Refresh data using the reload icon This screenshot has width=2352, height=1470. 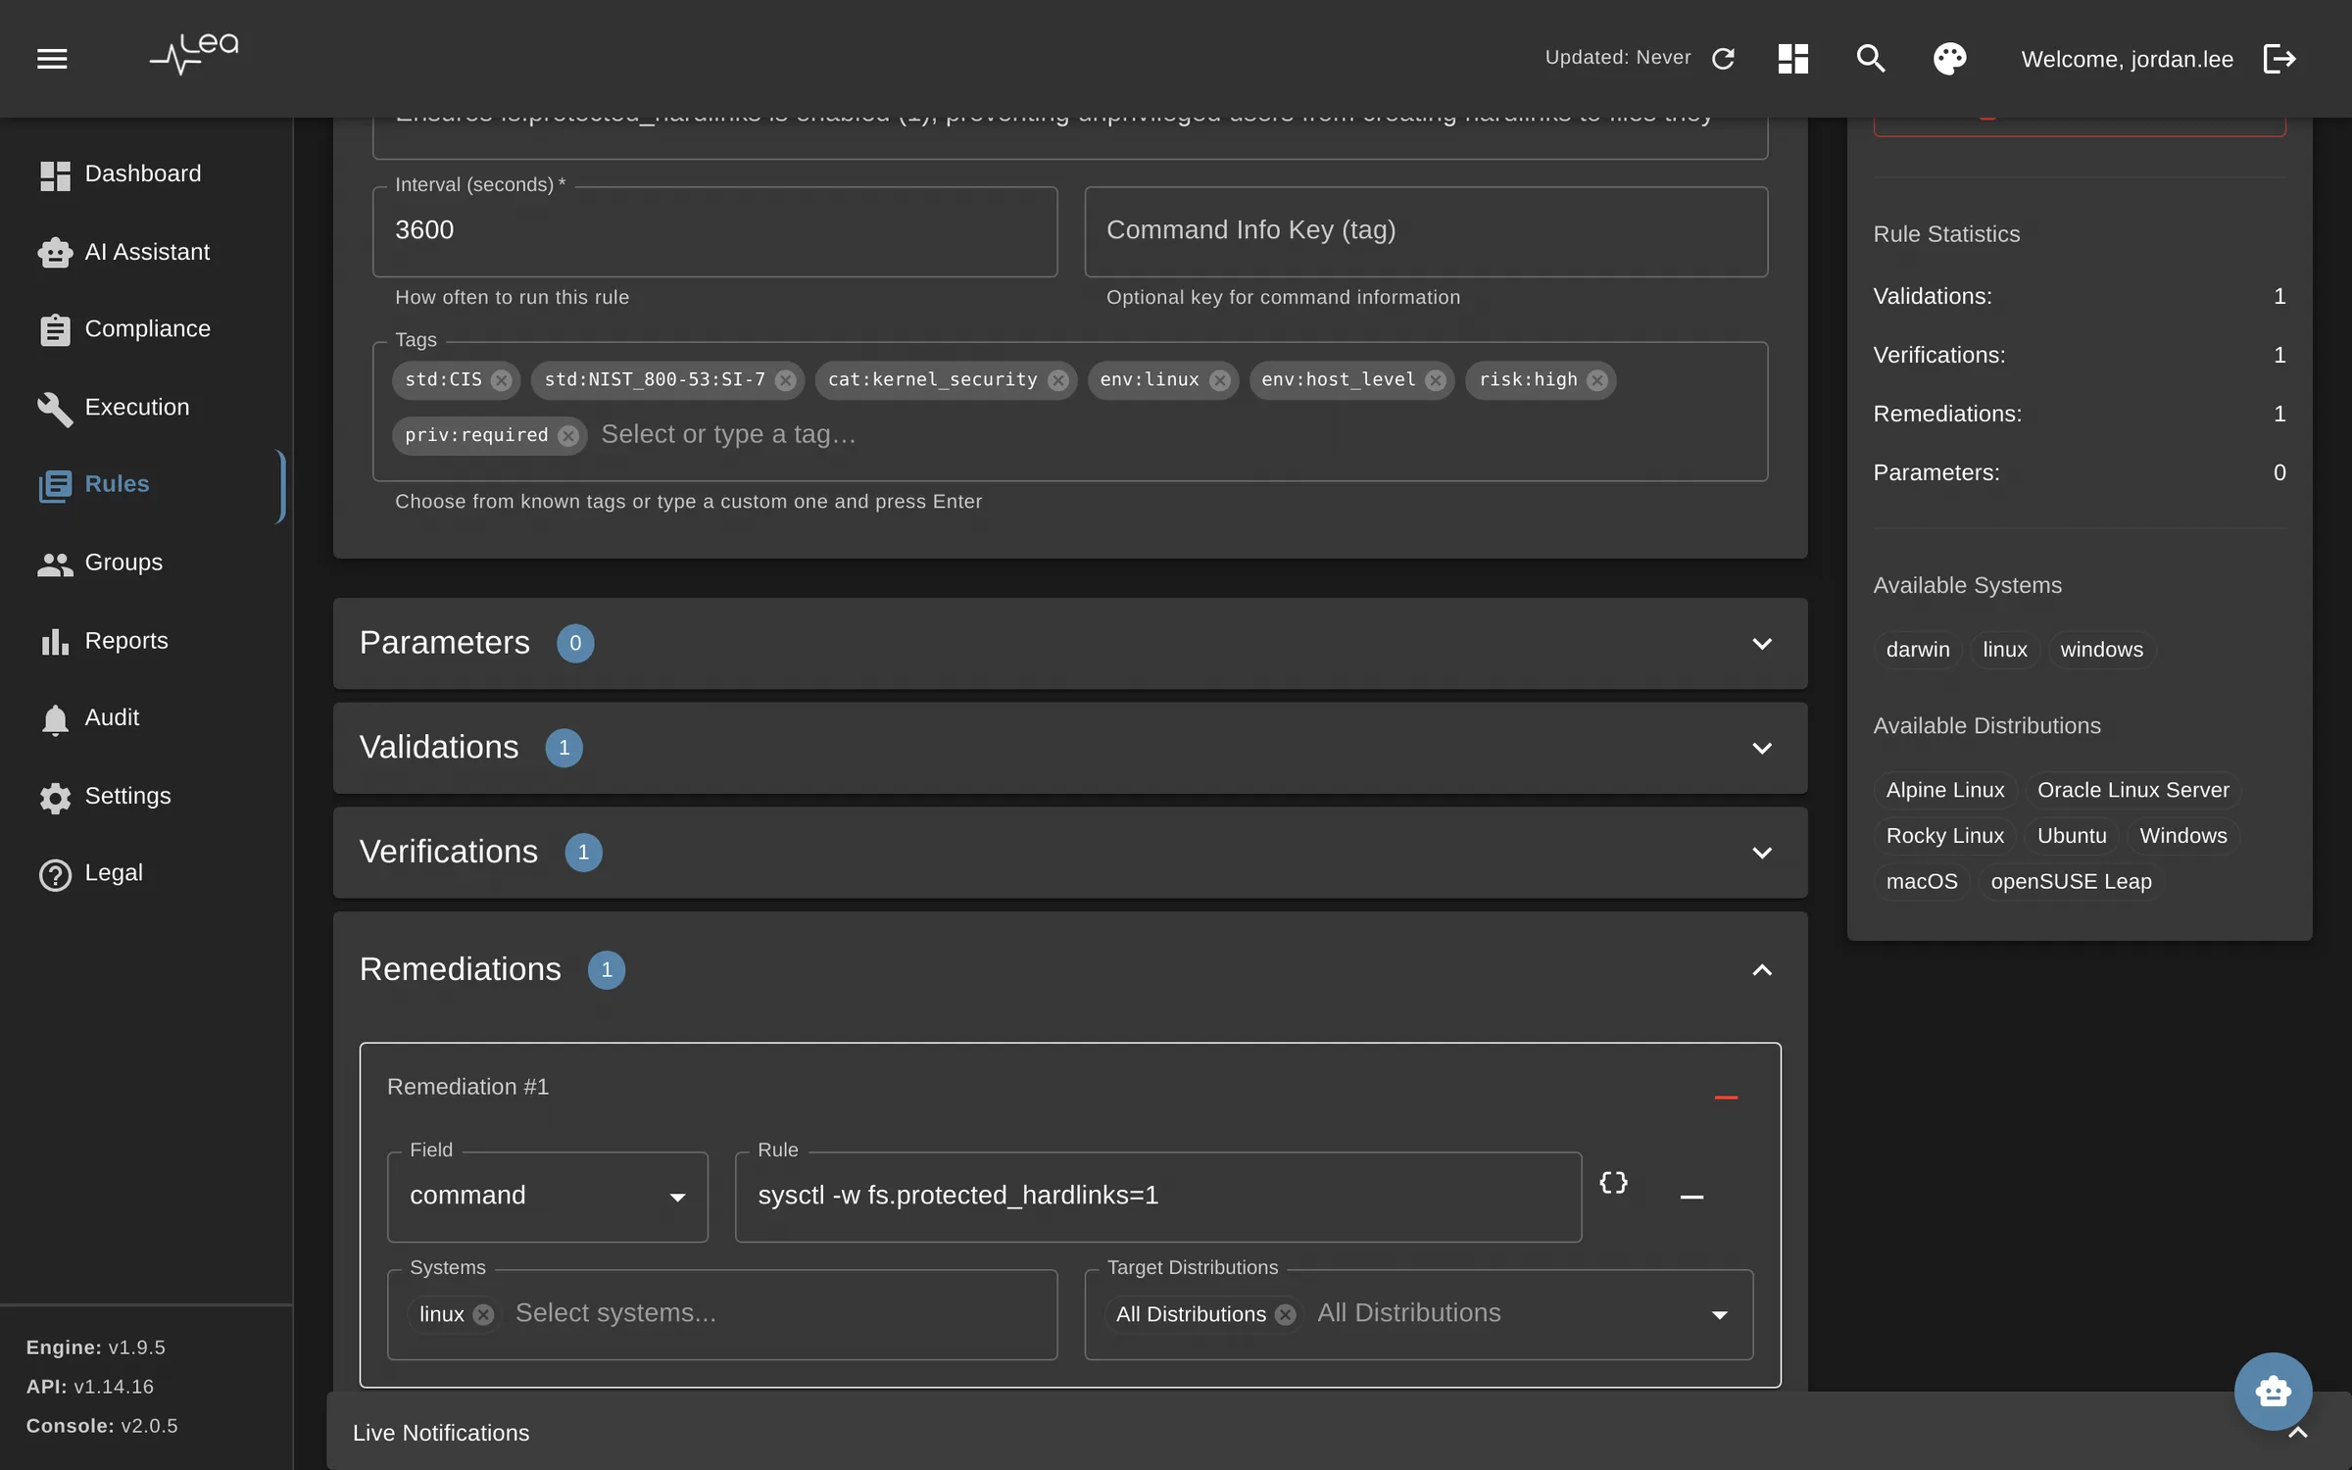[x=1723, y=59]
